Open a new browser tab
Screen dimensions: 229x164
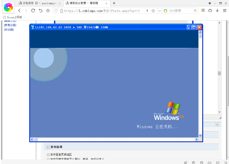point(114,3)
